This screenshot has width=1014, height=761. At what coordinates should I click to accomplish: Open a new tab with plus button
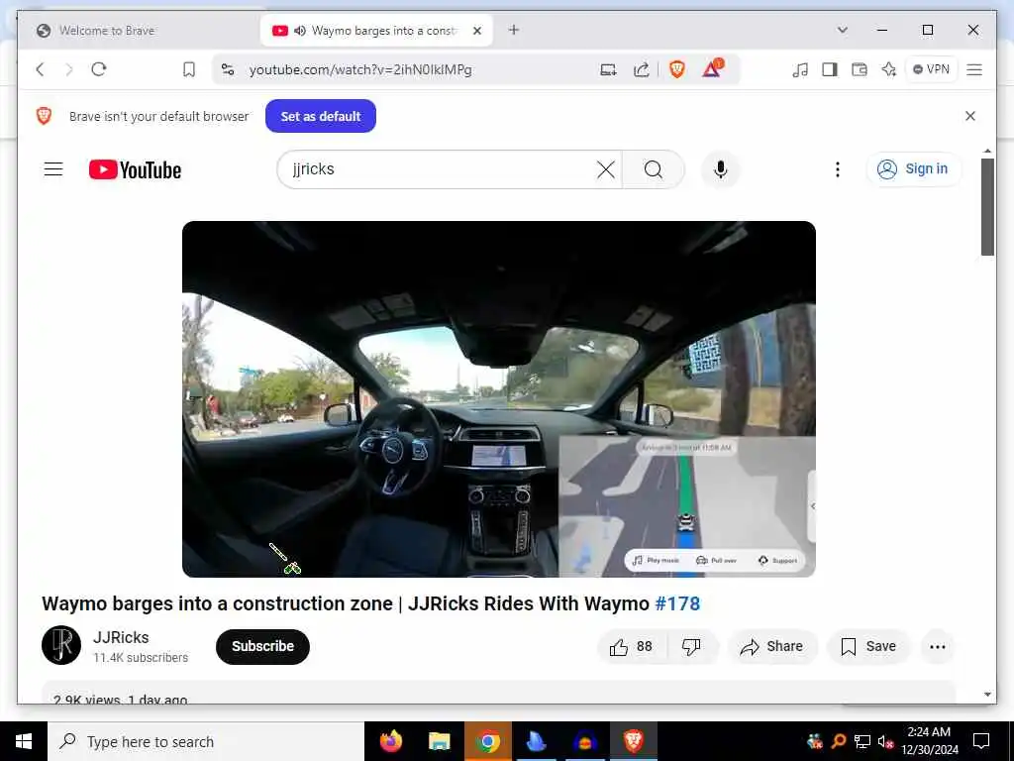(514, 30)
